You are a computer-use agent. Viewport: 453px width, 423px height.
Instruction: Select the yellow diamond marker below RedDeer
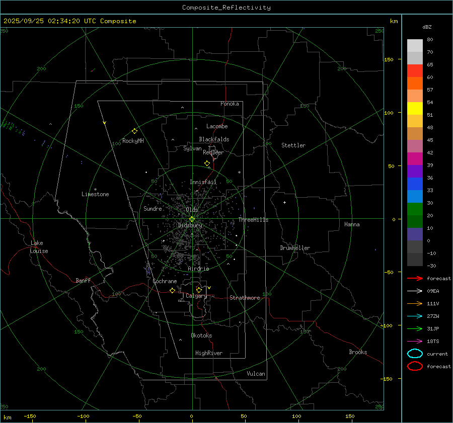pyautogui.click(x=207, y=163)
